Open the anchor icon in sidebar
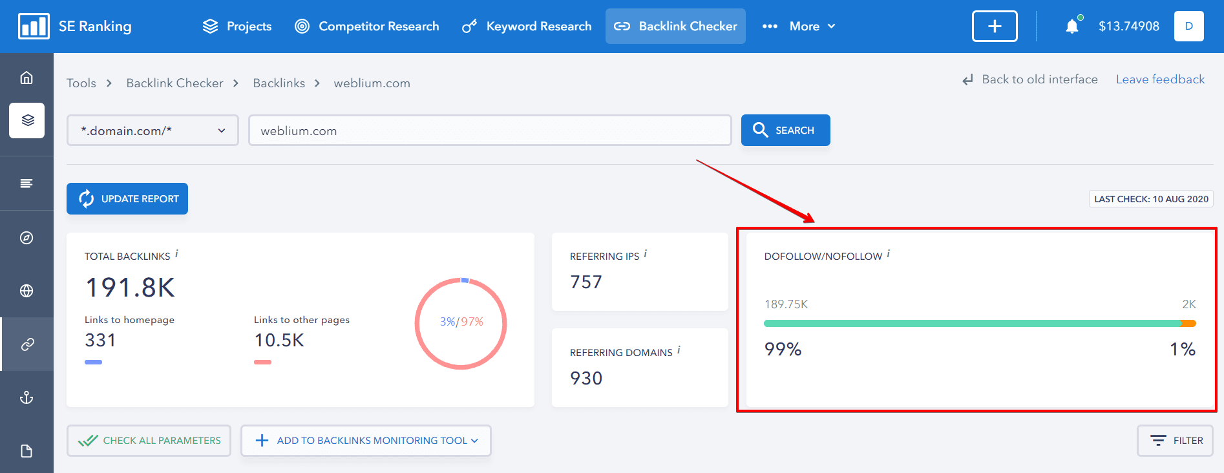This screenshot has width=1224, height=473. [x=26, y=397]
